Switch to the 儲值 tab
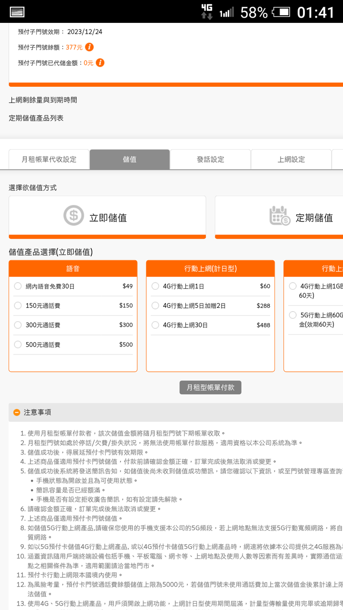343x610 pixels. (130, 159)
